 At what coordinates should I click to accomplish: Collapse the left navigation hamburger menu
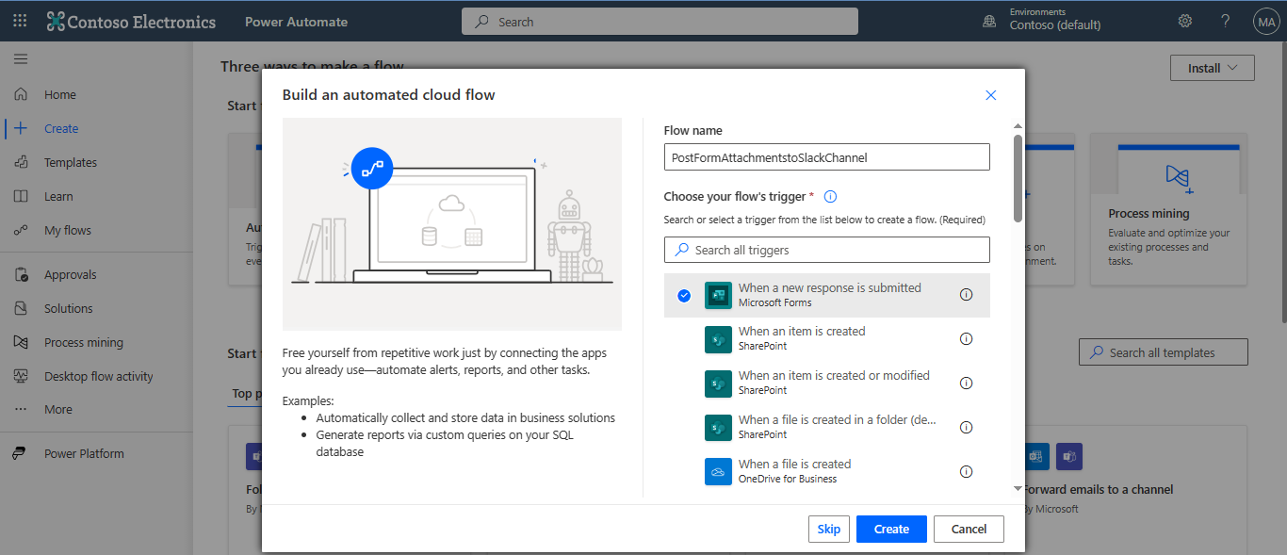click(21, 59)
